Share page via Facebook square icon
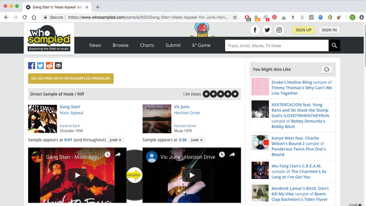 pyautogui.click(x=31, y=66)
